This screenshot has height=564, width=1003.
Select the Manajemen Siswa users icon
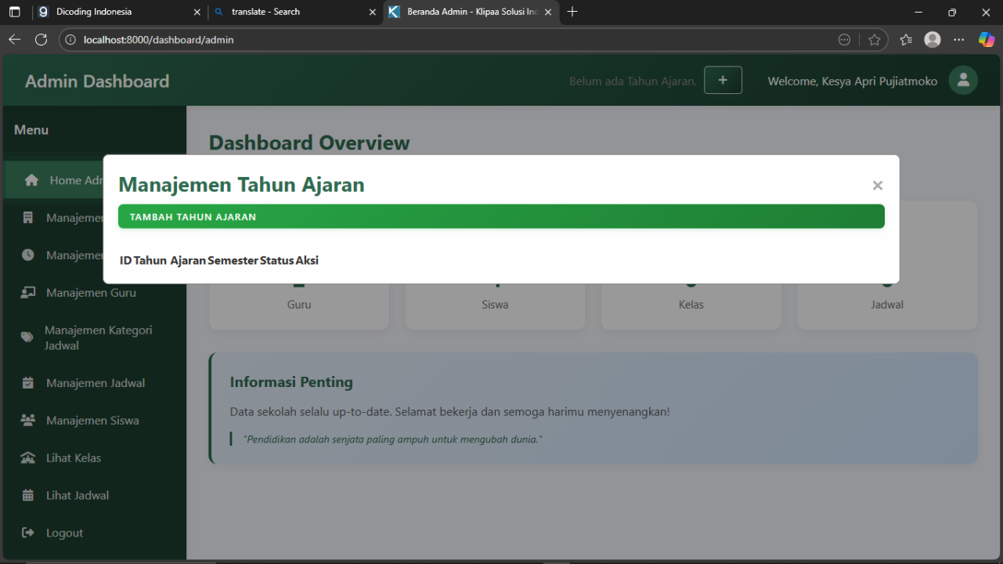[28, 421]
